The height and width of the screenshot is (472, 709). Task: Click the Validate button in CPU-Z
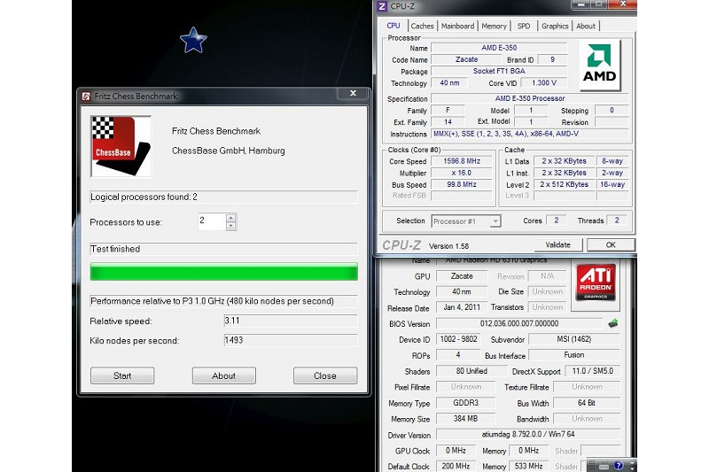(558, 244)
